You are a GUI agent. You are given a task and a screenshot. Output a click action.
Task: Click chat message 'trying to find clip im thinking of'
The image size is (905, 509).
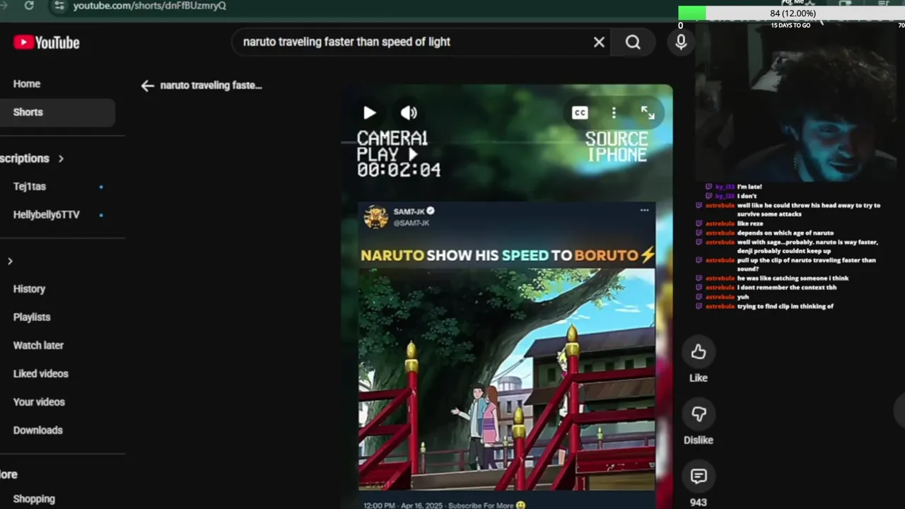click(x=786, y=306)
